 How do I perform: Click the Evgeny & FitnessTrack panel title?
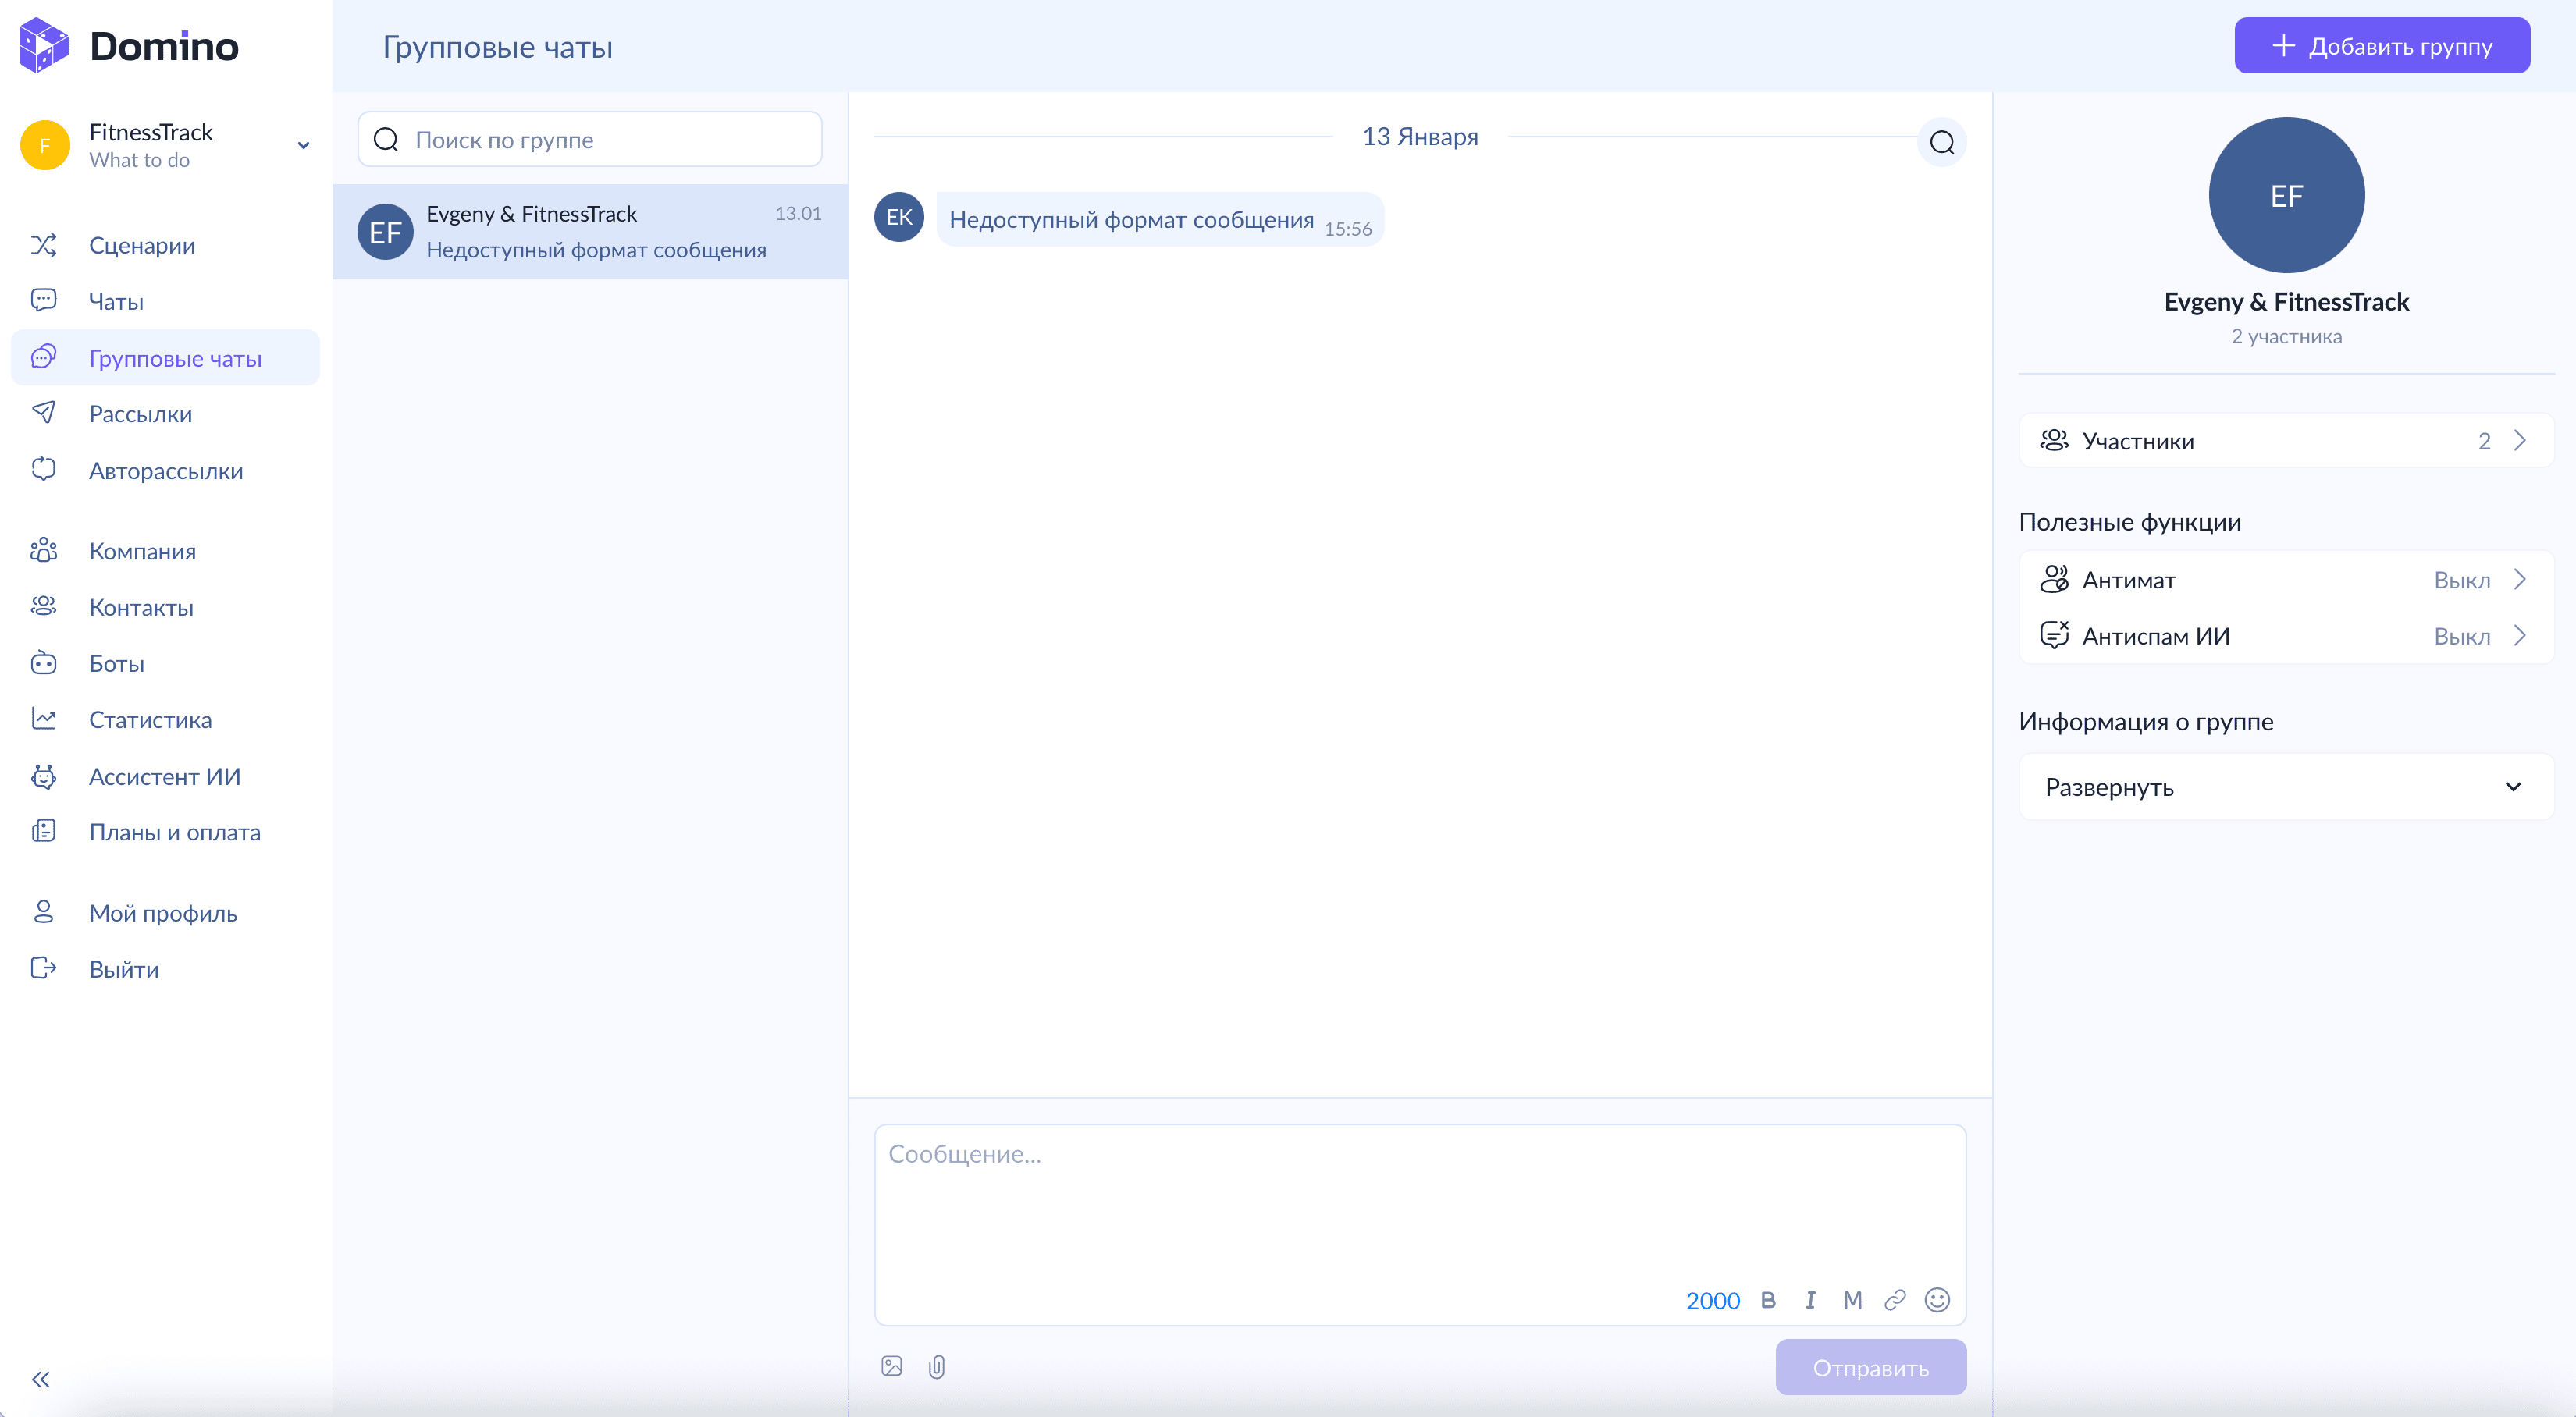pos(2286,302)
